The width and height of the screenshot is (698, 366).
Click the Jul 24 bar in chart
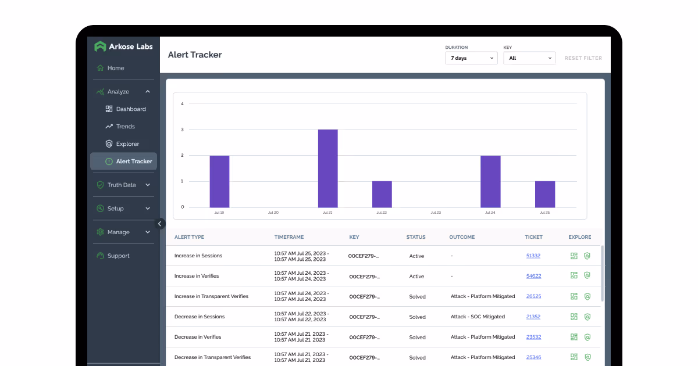490,181
